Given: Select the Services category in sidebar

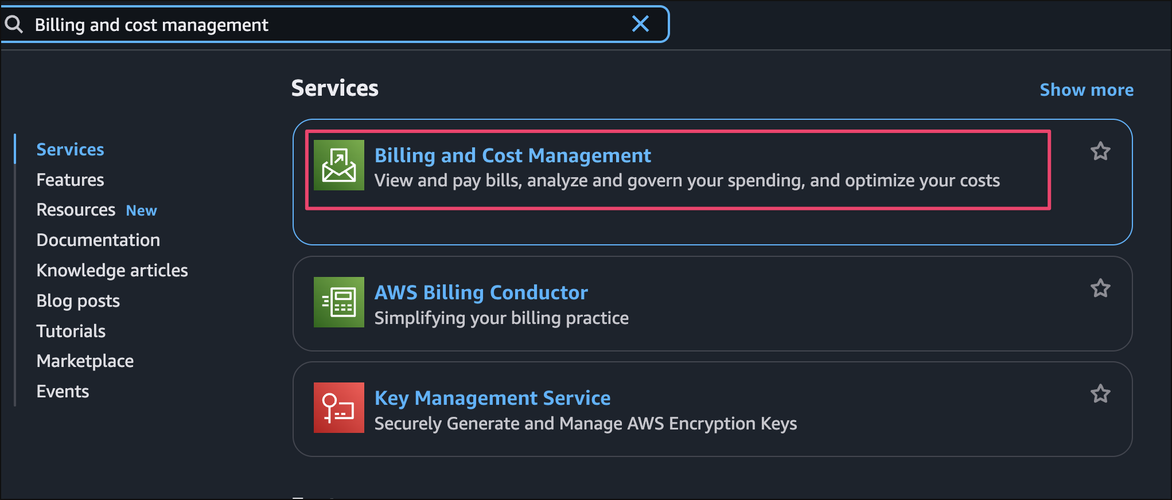Looking at the screenshot, I should (70, 150).
